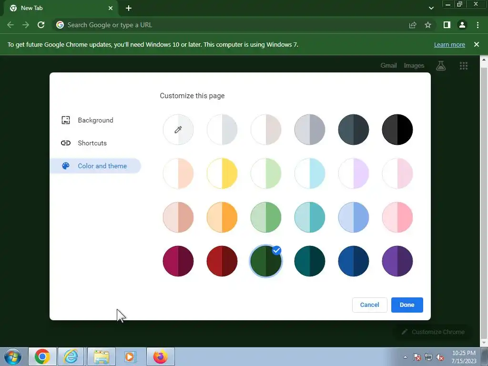Choose the purple color theme
This screenshot has width=488, height=366.
397,261
